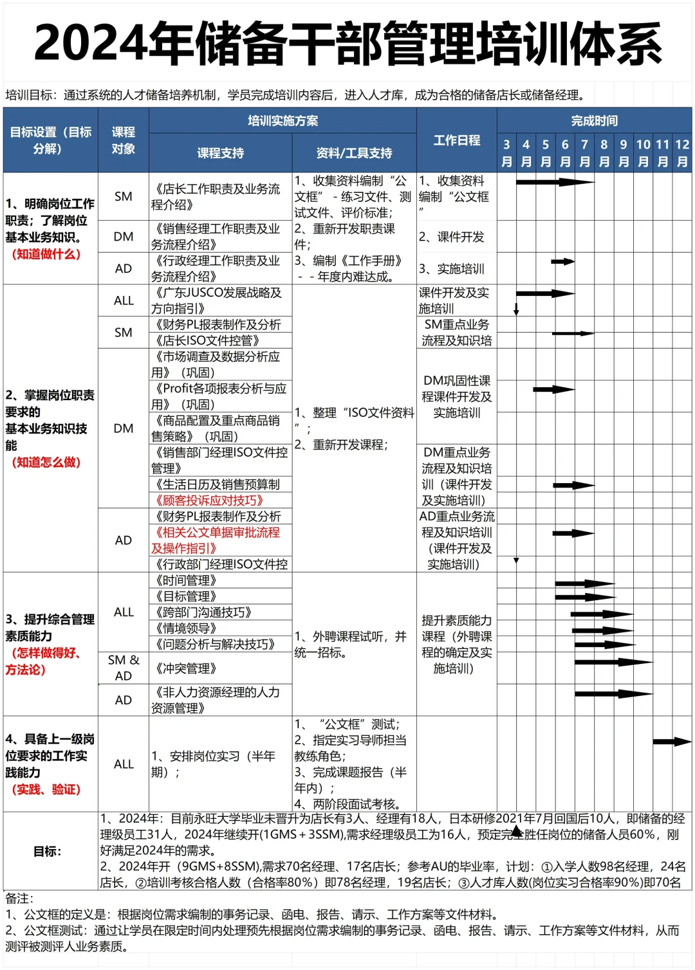This screenshot has width=695, height=970.
Task: Click course 《非人力资源经理的人力资源管理》
Action: pyautogui.click(x=221, y=700)
